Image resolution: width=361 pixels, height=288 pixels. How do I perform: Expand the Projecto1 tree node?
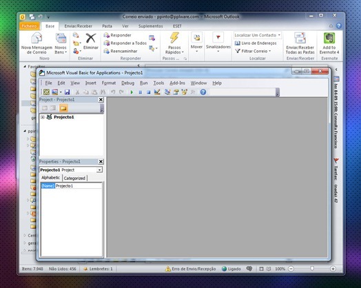43,117
